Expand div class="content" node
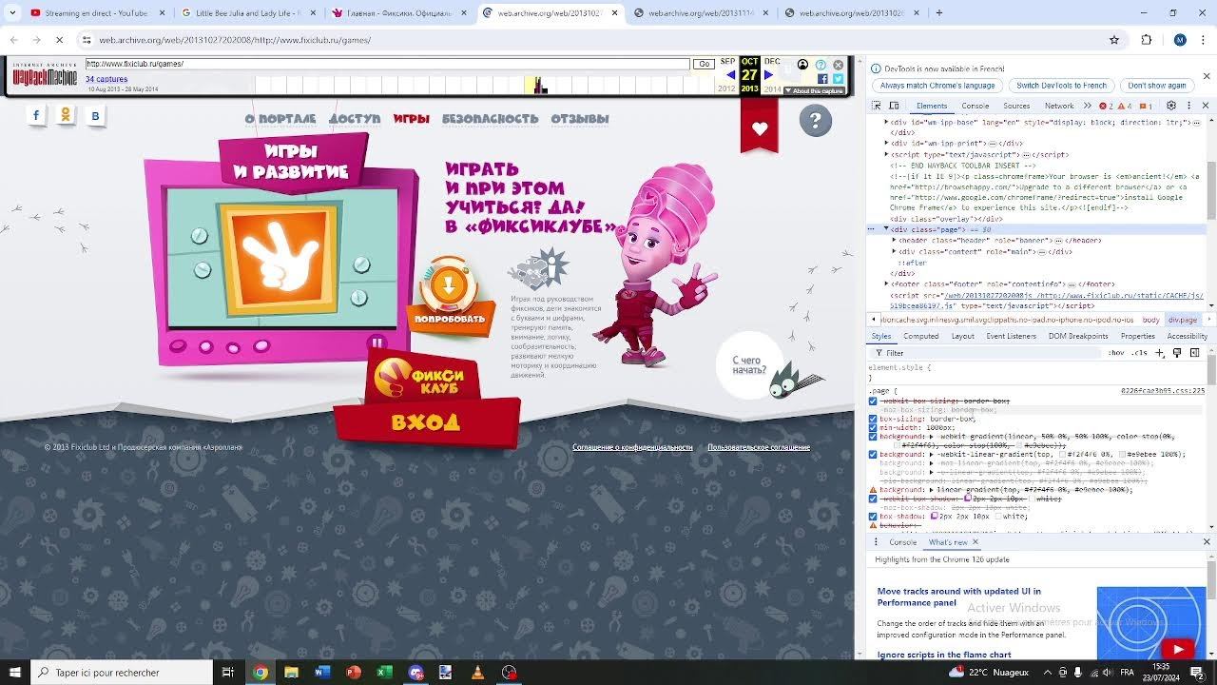The height and width of the screenshot is (685, 1217). tap(895, 251)
